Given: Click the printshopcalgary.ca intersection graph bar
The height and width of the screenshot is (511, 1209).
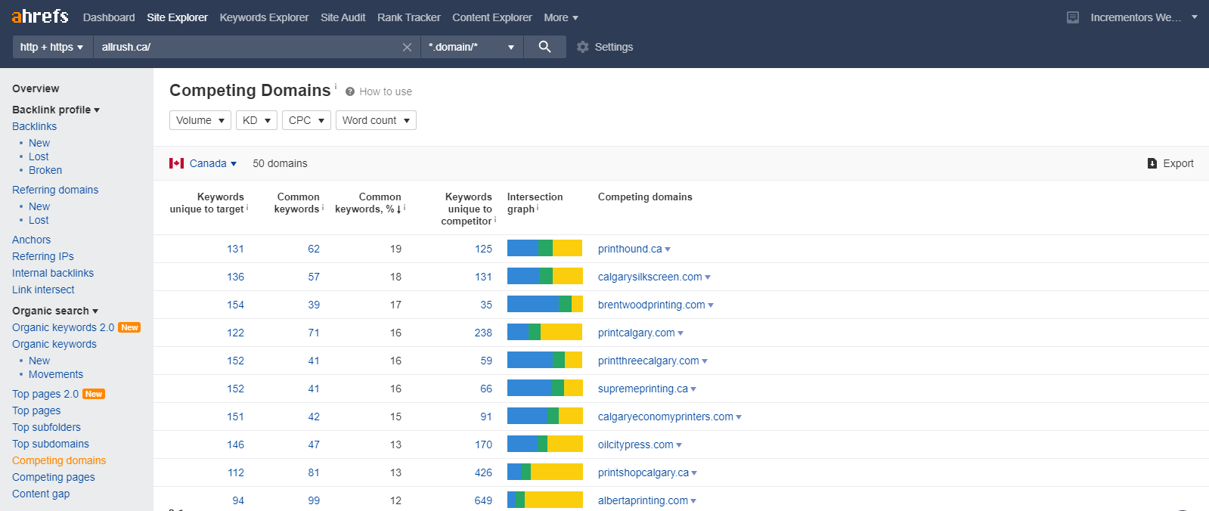Looking at the screenshot, I should tap(544, 472).
